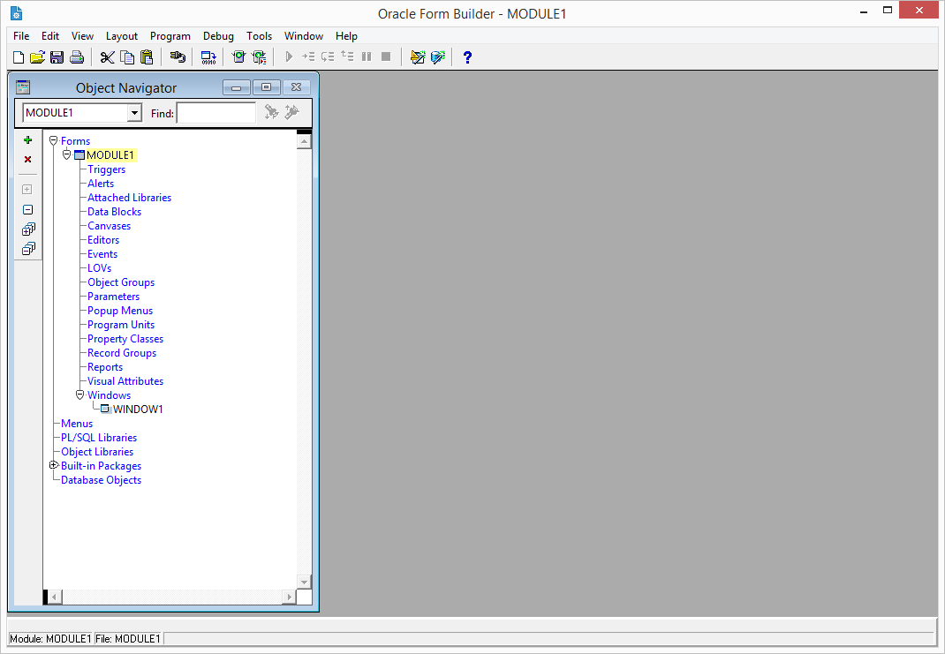Click the red Delete X icon

27,160
